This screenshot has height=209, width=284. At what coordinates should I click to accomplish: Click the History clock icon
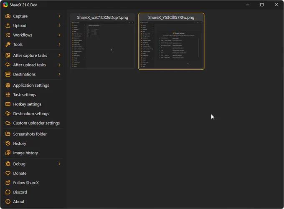[8, 144]
